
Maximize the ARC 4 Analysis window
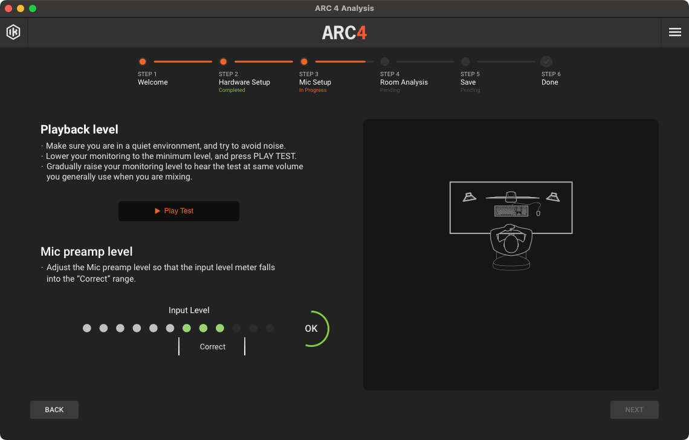click(33, 8)
